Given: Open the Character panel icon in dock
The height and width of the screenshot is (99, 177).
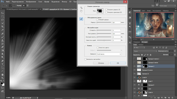Looking at the screenshot, I should point(130,43).
